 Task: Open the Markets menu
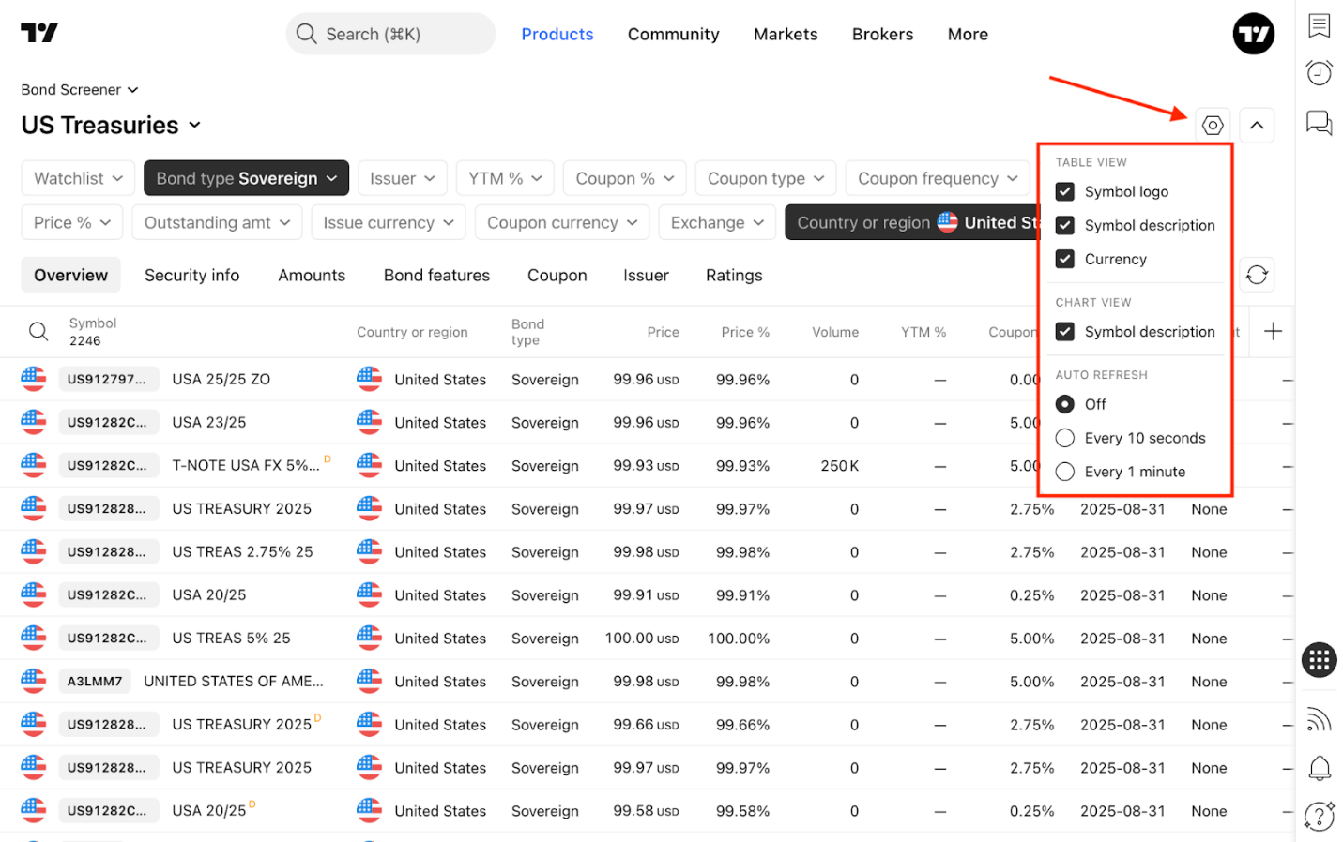click(x=786, y=34)
